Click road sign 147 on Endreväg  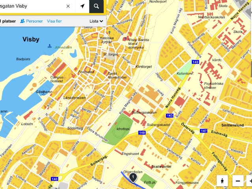tap(203, 131)
